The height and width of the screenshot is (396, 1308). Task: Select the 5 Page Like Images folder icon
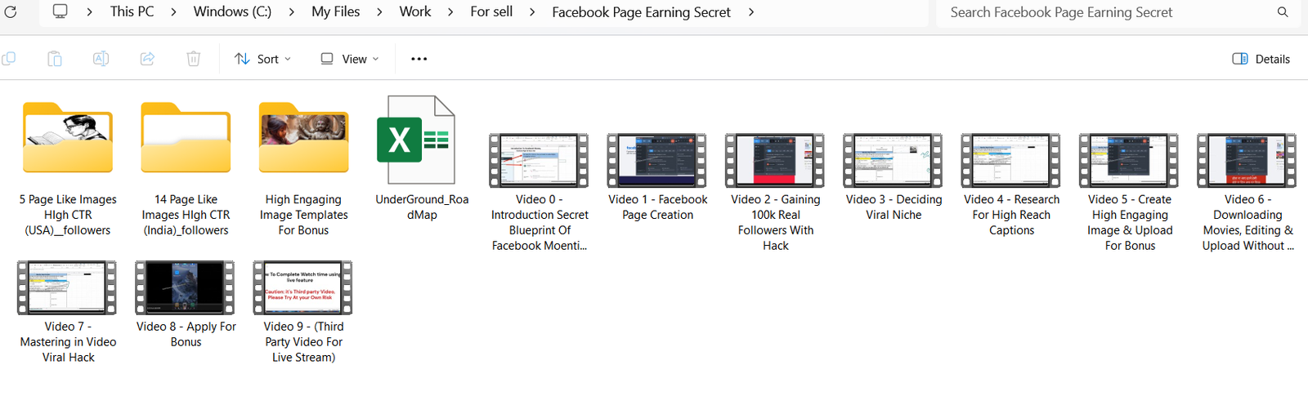(x=68, y=137)
